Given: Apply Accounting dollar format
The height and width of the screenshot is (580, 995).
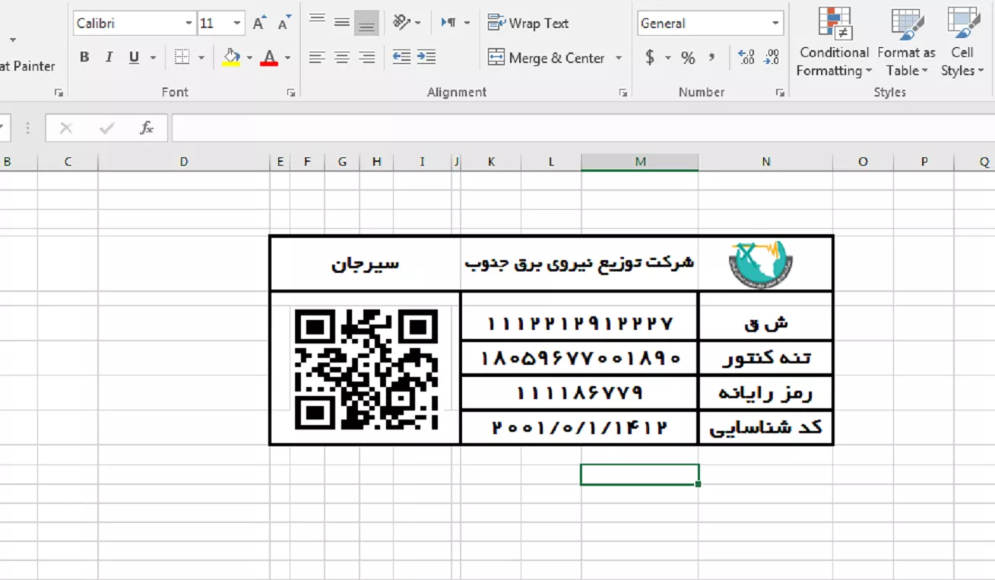Looking at the screenshot, I should (x=650, y=58).
